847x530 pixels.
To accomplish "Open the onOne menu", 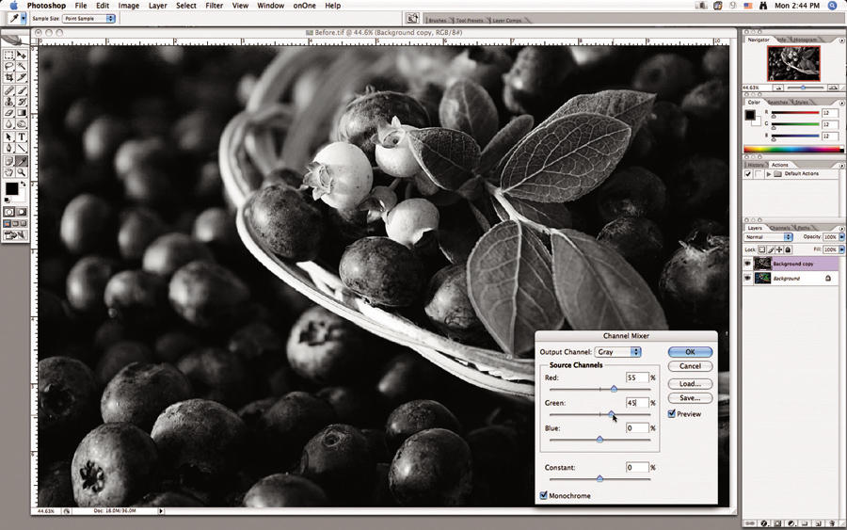I will click(x=304, y=6).
